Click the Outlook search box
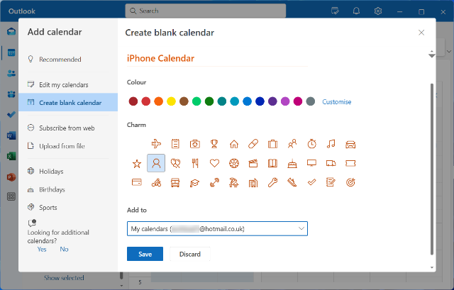Screen dimensions: 454x290 (x=206, y=11)
